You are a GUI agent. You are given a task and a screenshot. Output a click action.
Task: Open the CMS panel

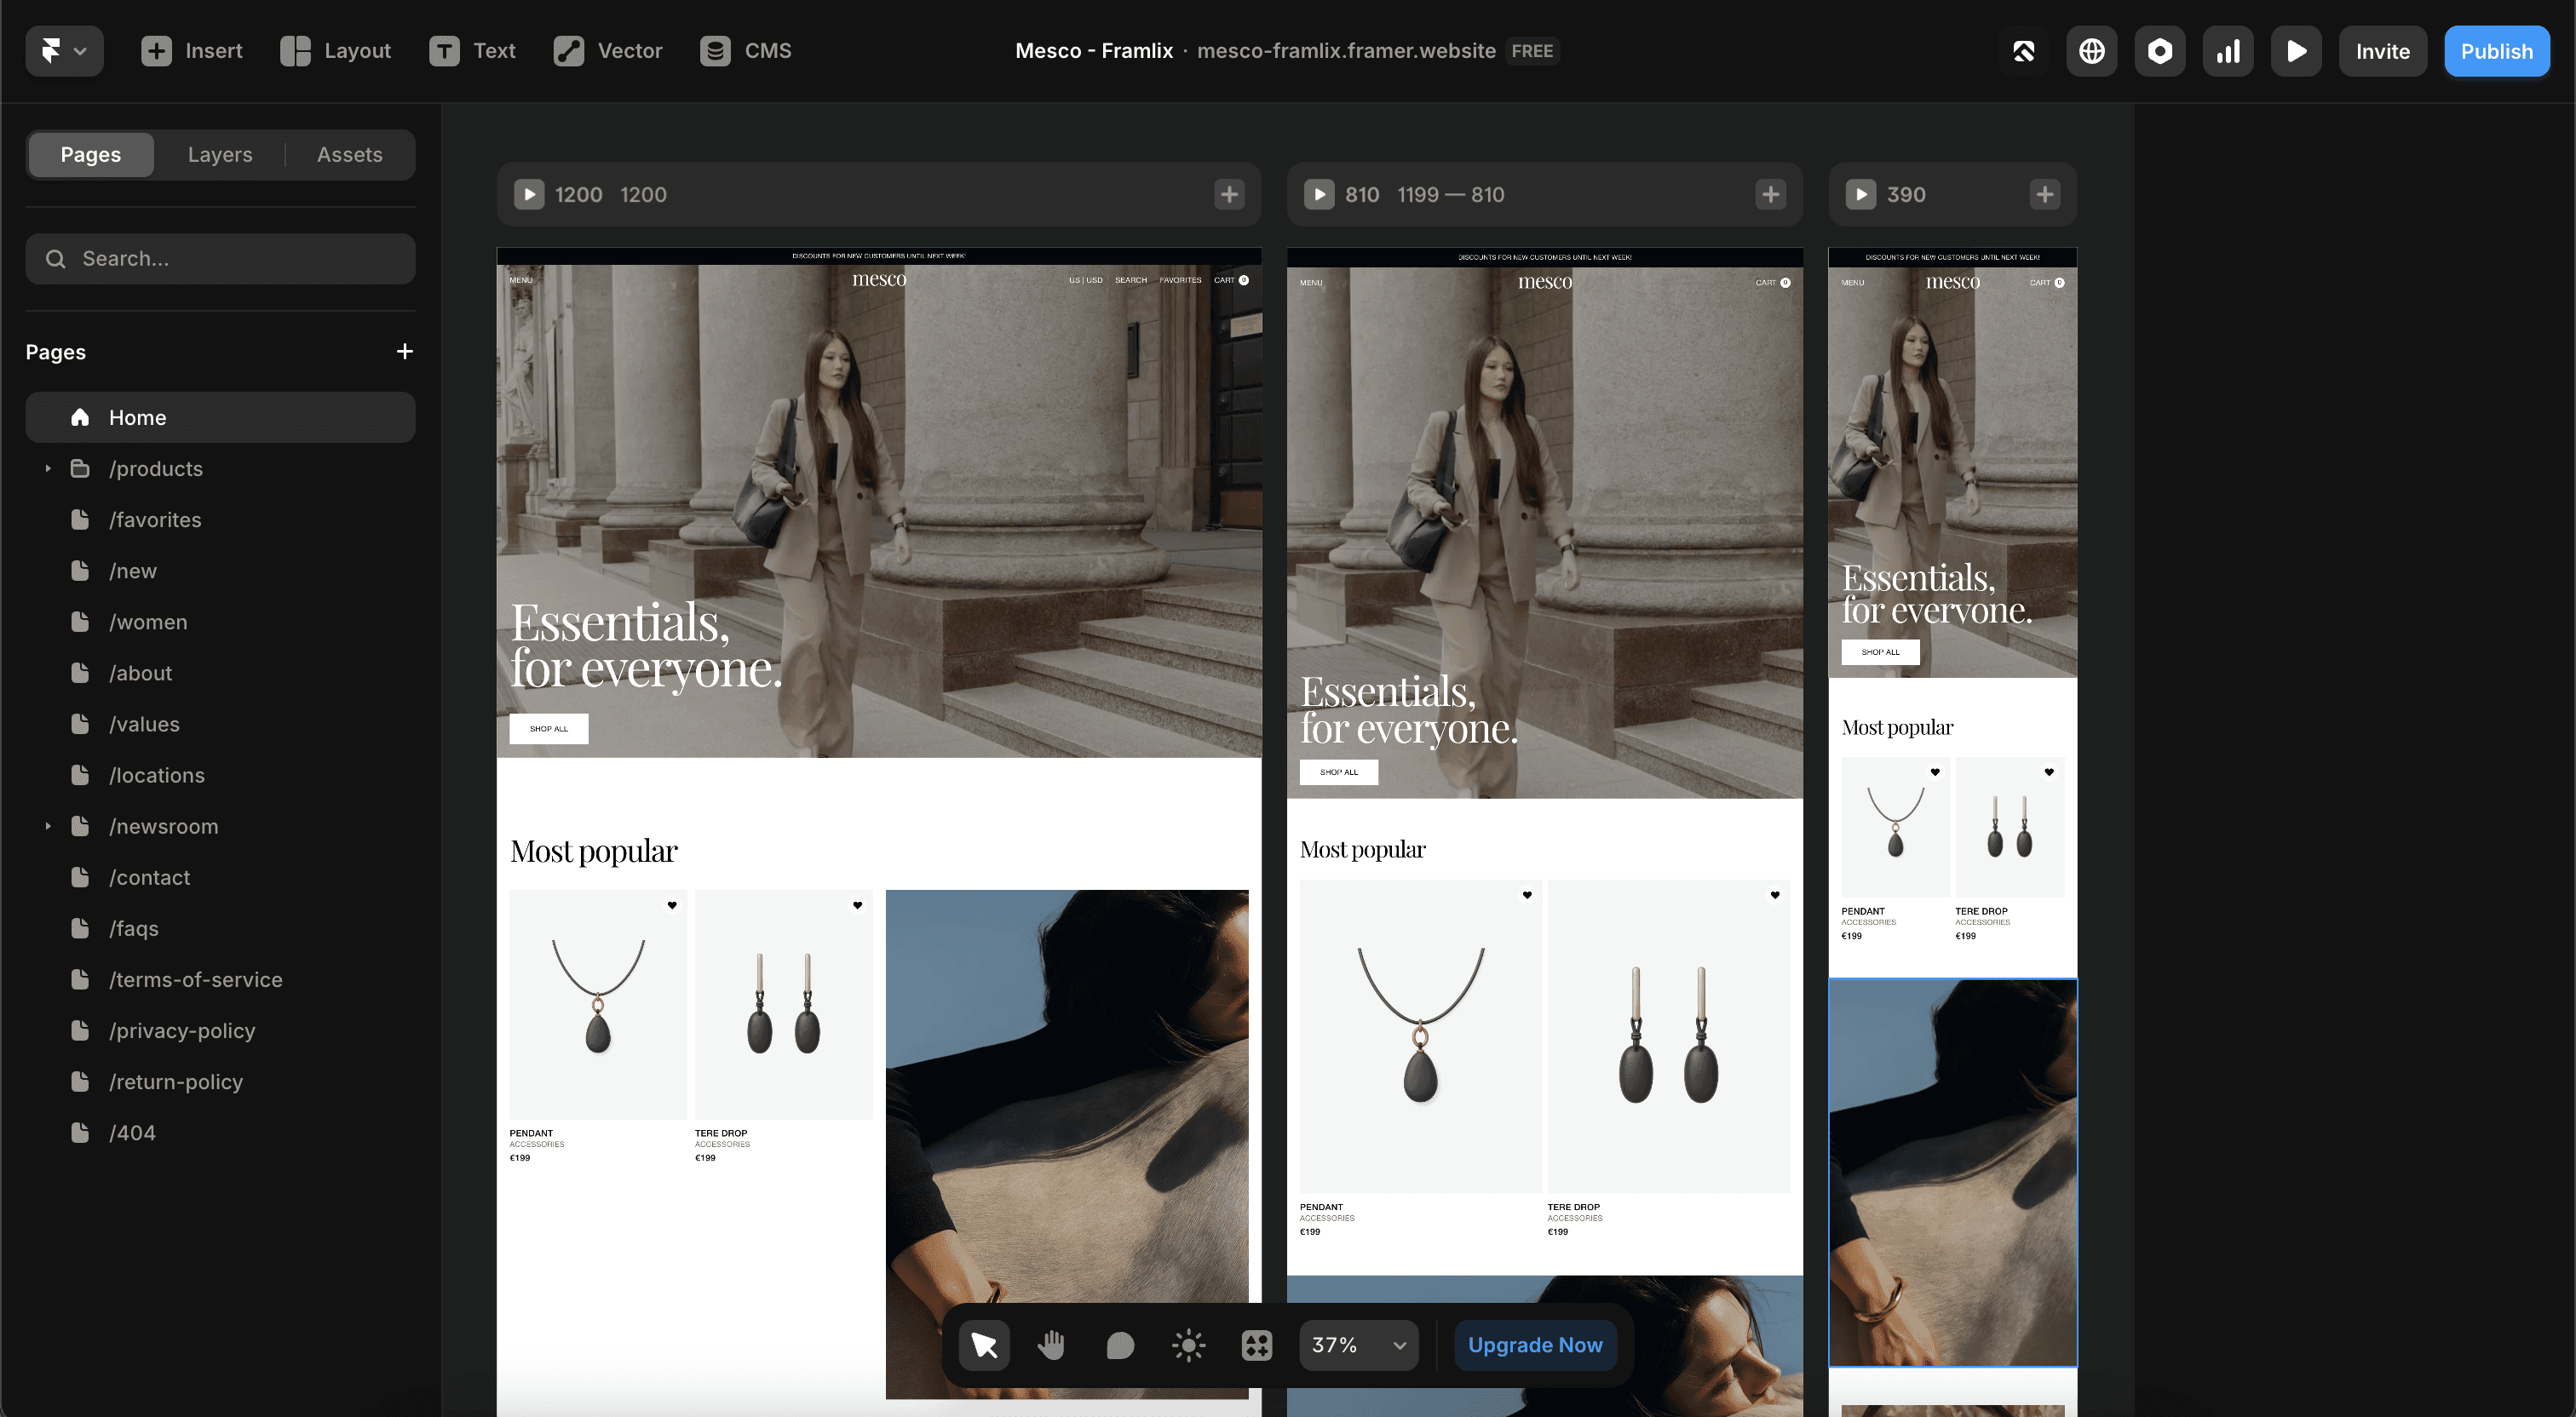pyautogui.click(x=746, y=50)
